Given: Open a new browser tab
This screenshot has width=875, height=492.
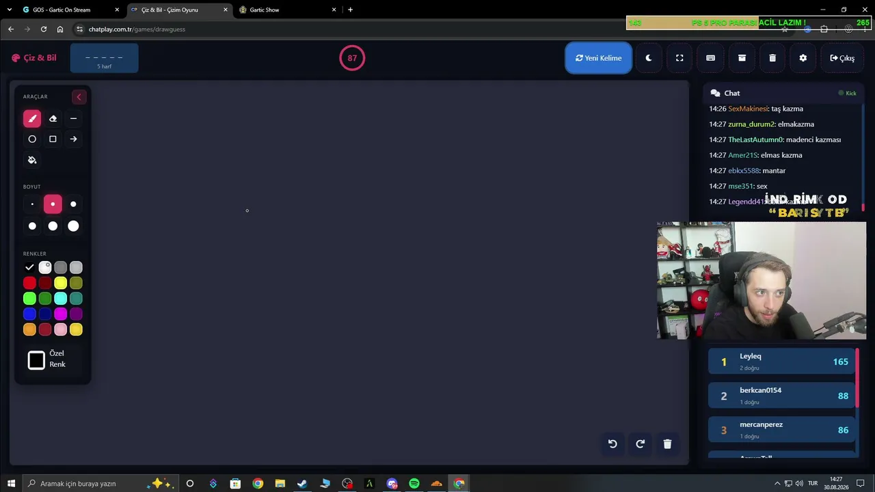Looking at the screenshot, I should tap(350, 10).
